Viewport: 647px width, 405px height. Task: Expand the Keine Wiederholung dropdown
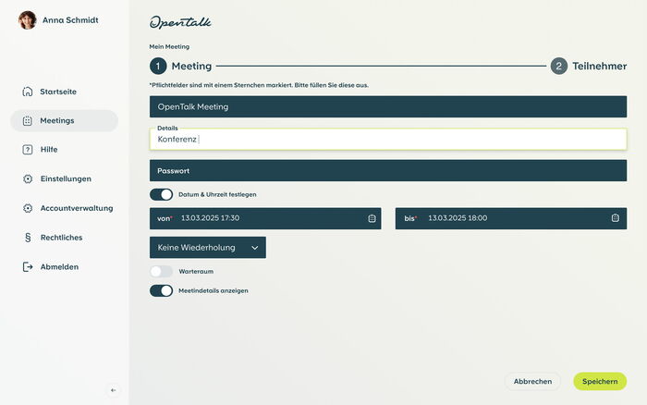pyautogui.click(x=208, y=248)
